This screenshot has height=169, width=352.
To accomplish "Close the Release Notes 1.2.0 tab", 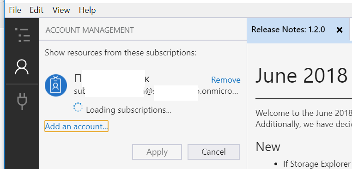I will (x=340, y=30).
